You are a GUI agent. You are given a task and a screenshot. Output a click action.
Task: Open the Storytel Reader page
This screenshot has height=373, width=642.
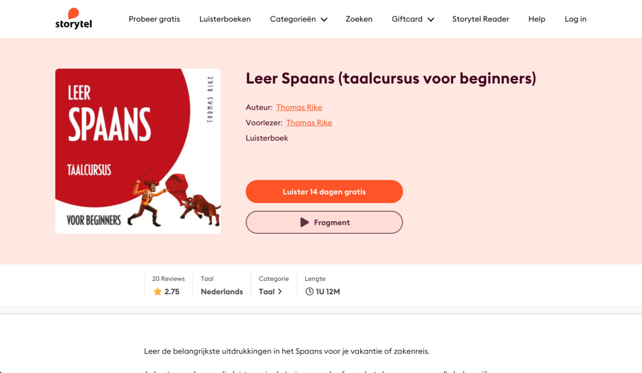click(480, 19)
